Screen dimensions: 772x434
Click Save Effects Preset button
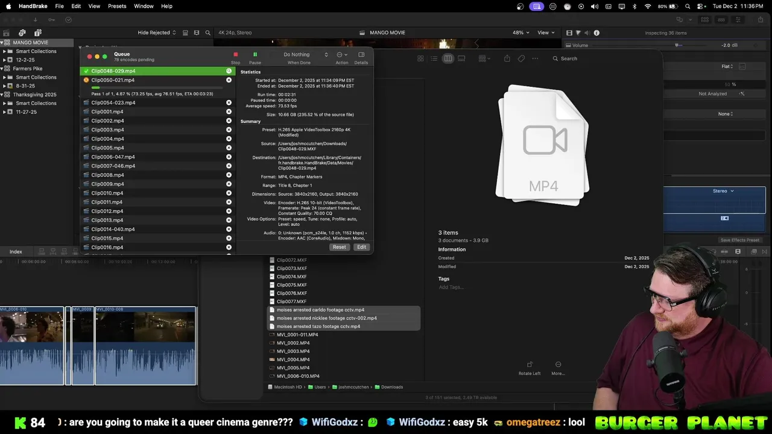coord(740,240)
